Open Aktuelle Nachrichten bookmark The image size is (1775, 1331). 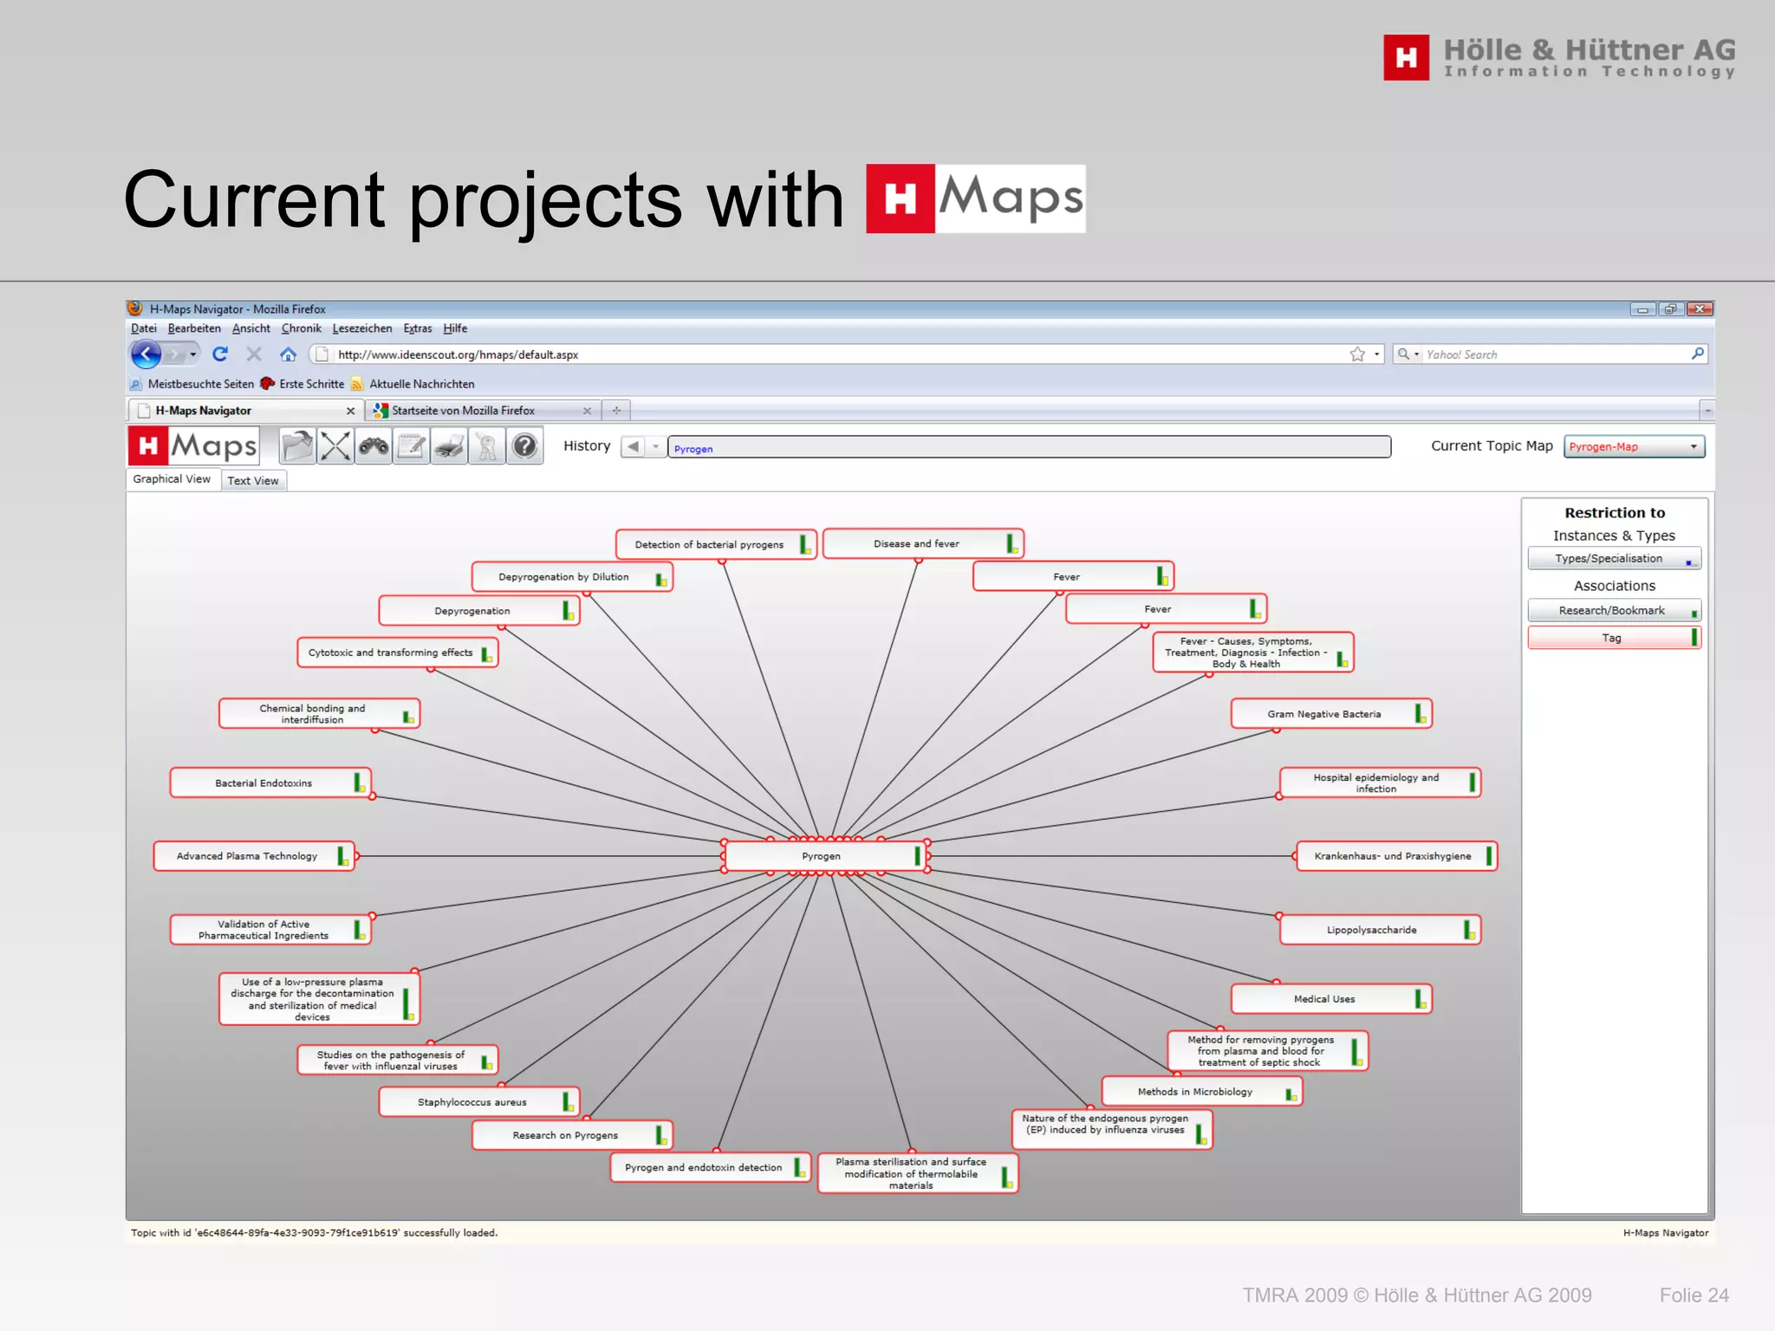413,384
